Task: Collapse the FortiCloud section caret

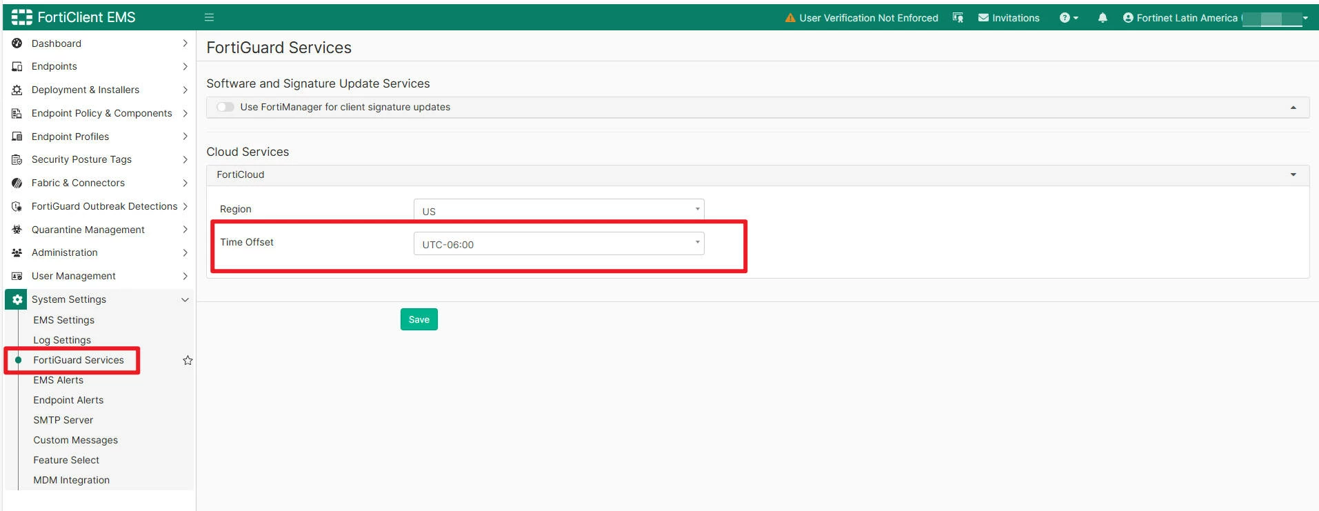Action: pos(1293,175)
